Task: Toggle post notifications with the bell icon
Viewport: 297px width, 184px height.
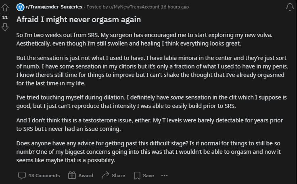Action: (290, 7)
